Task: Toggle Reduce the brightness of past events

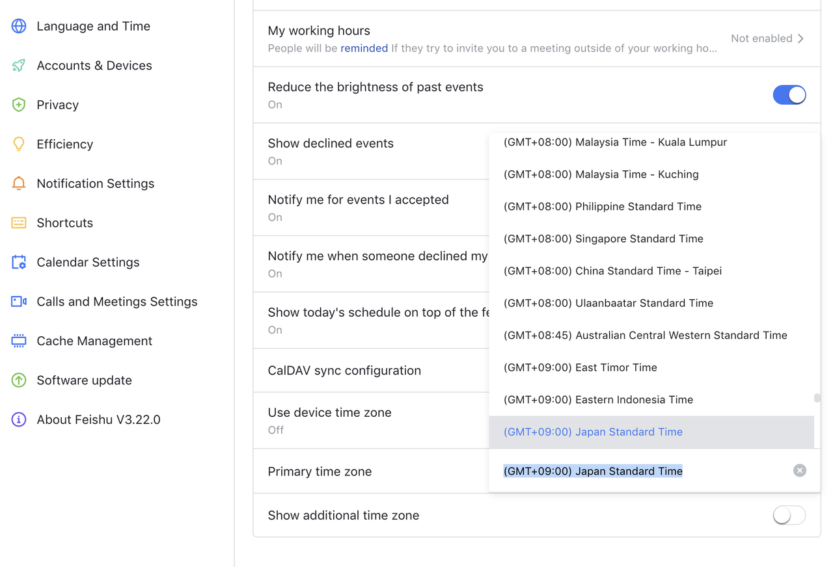Action: point(789,95)
